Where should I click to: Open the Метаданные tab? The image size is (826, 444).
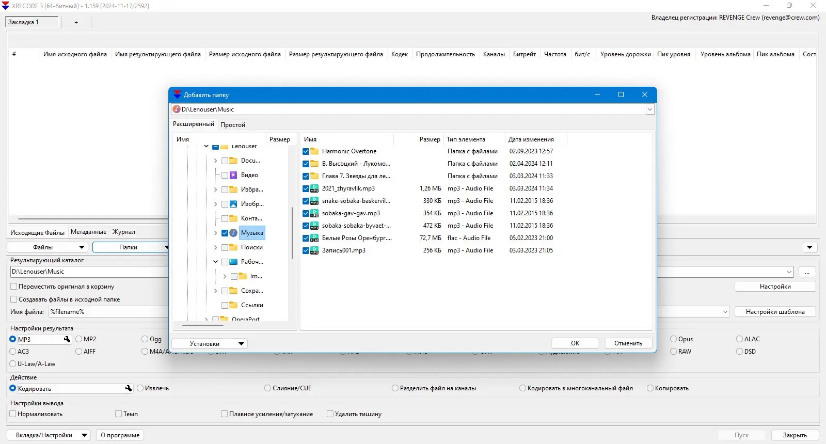[x=88, y=232]
